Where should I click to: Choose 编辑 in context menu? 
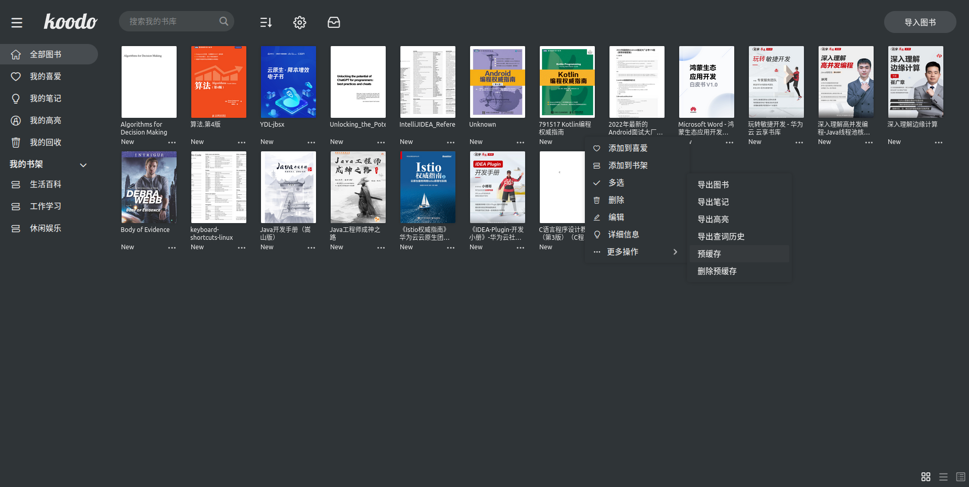click(637, 217)
